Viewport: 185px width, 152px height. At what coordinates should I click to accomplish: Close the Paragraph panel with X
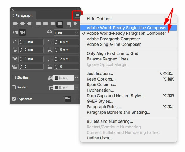tap(13, 10)
